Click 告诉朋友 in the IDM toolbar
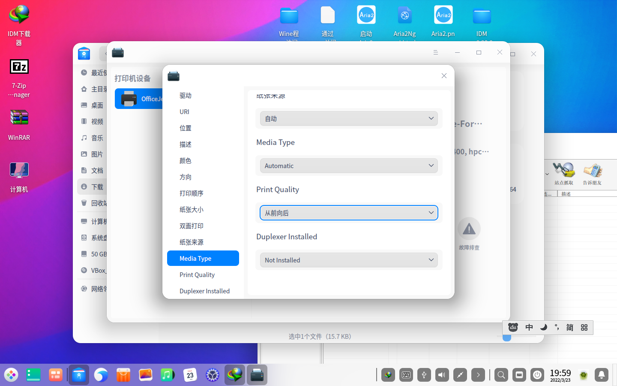The height and width of the screenshot is (386, 617). click(x=592, y=174)
